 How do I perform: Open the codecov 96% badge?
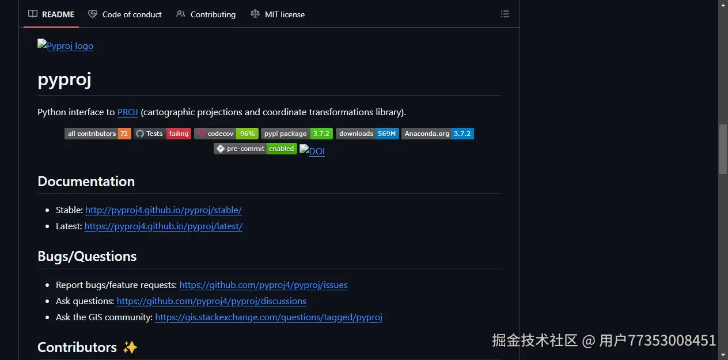point(226,134)
